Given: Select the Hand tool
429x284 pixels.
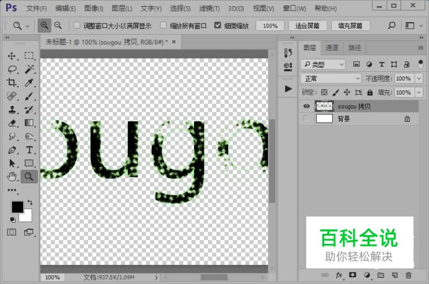Looking at the screenshot, I should [x=12, y=177].
